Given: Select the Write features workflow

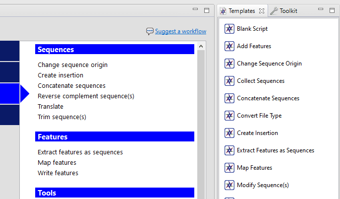Looking at the screenshot, I should 58,173.
